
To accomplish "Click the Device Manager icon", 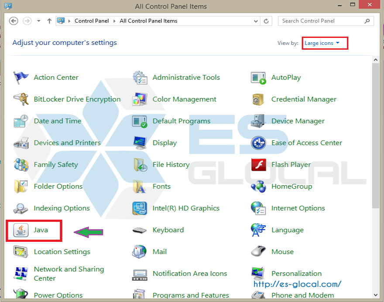I will click(x=257, y=121).
